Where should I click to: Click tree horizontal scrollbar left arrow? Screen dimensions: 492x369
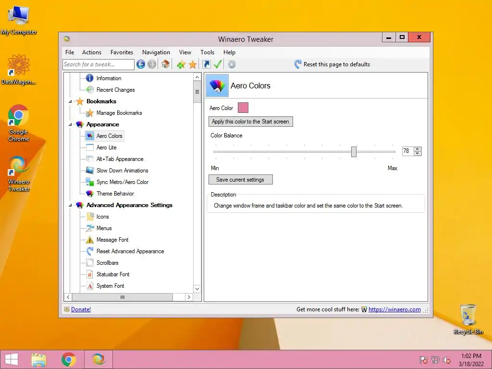click(x=68, y=297)
